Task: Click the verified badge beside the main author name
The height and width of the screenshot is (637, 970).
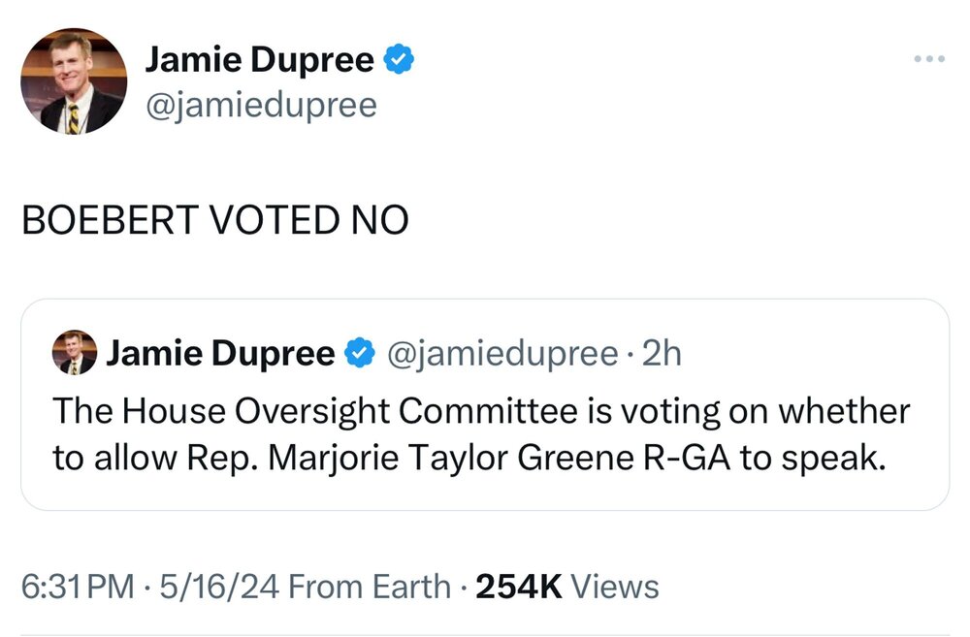Action: pyautogui.click(x=398, y=61)
